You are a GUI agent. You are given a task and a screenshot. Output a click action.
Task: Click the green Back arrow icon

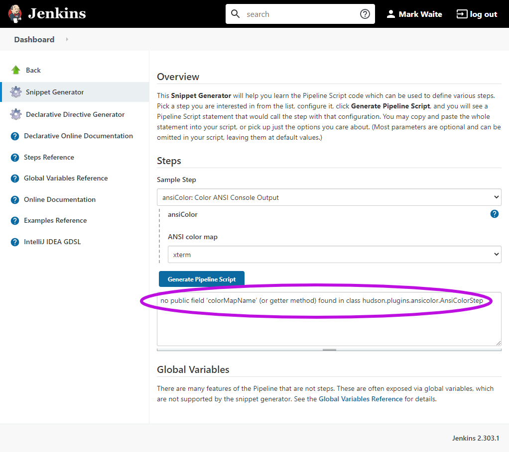point(15,70)
